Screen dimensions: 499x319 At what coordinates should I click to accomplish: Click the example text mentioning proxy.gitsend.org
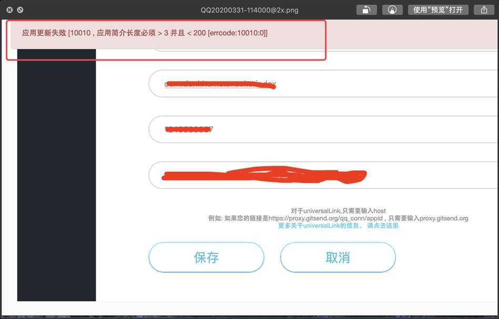tap(338, 218)
